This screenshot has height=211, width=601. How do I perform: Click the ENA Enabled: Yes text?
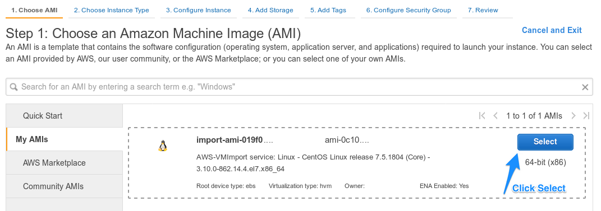[444, 186]
